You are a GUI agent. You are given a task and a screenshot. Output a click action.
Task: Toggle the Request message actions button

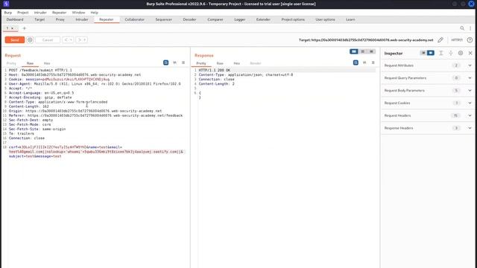[165, 63]
